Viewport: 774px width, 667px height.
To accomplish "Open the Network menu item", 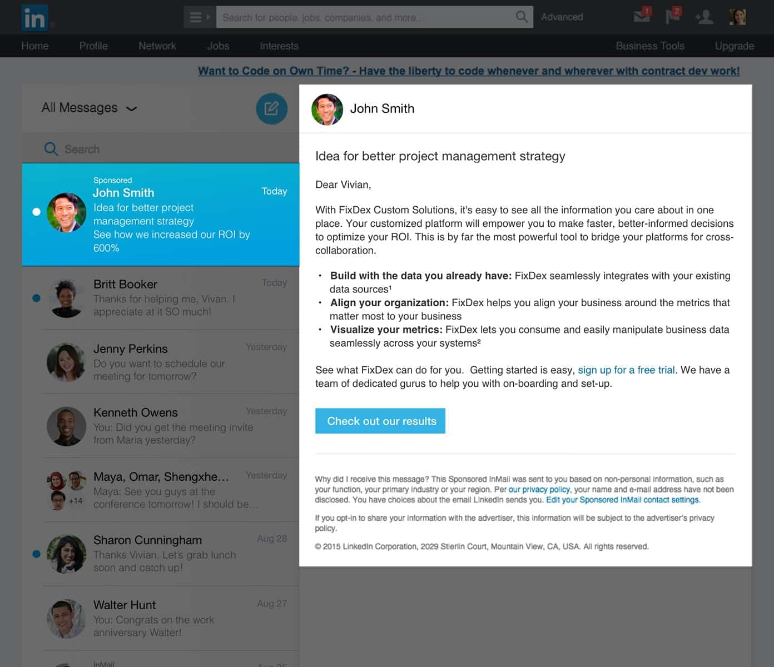I will coord(157,46).
